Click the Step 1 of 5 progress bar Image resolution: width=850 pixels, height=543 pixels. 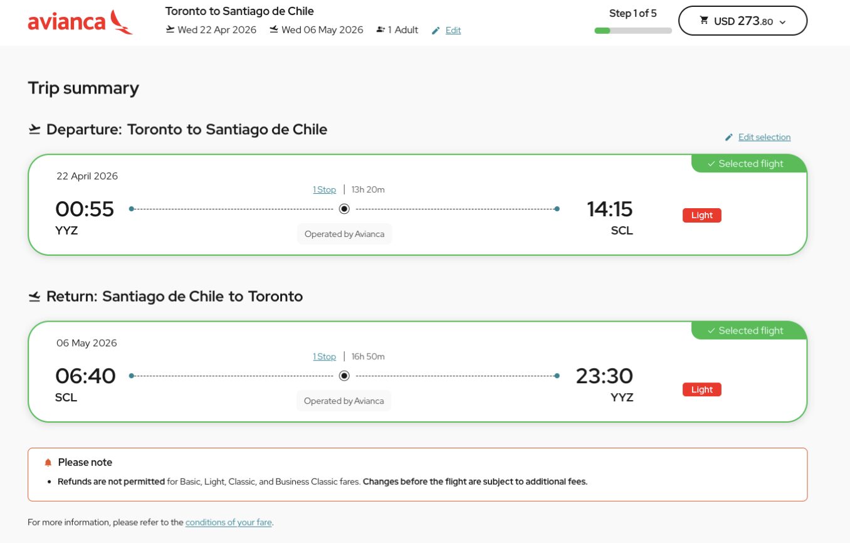632,30
